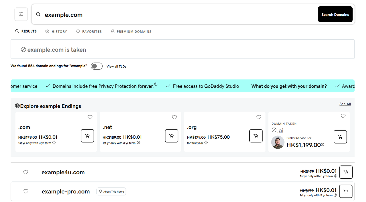Open the search filters settings icon
The image size is (366, 202).
21,14
